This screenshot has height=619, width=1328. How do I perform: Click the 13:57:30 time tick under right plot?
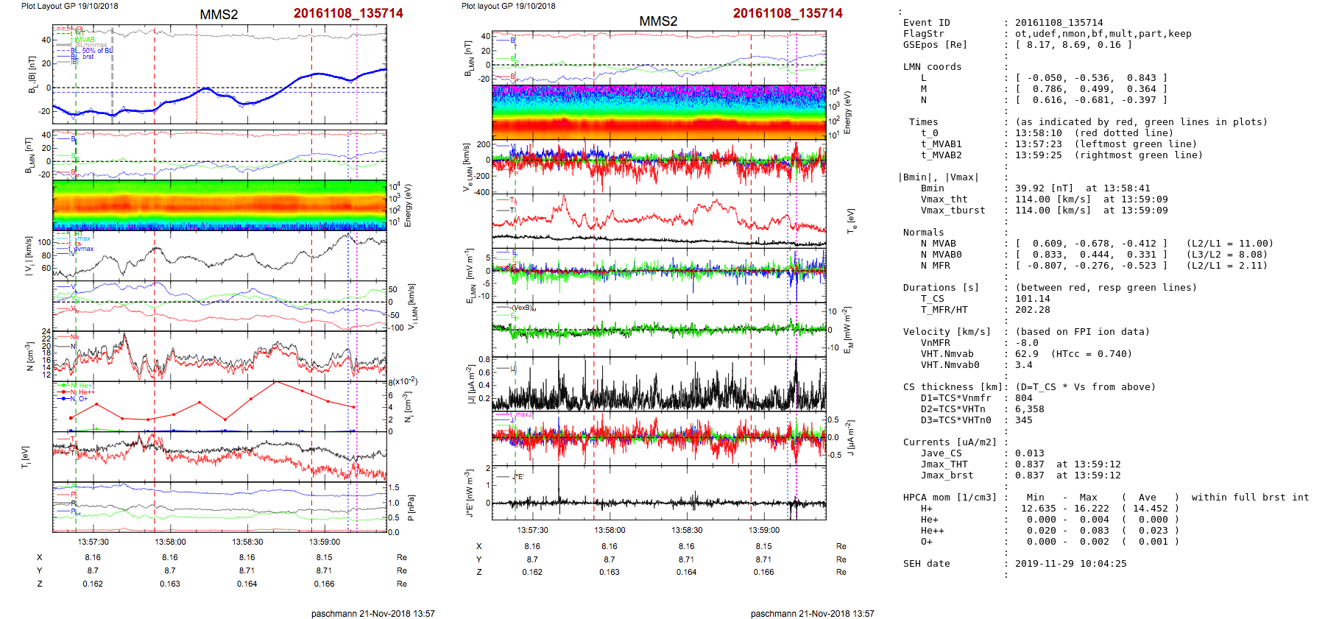coord(532,530)
